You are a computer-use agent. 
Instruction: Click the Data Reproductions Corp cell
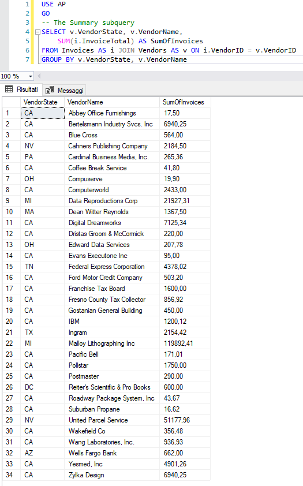point(112,201)
